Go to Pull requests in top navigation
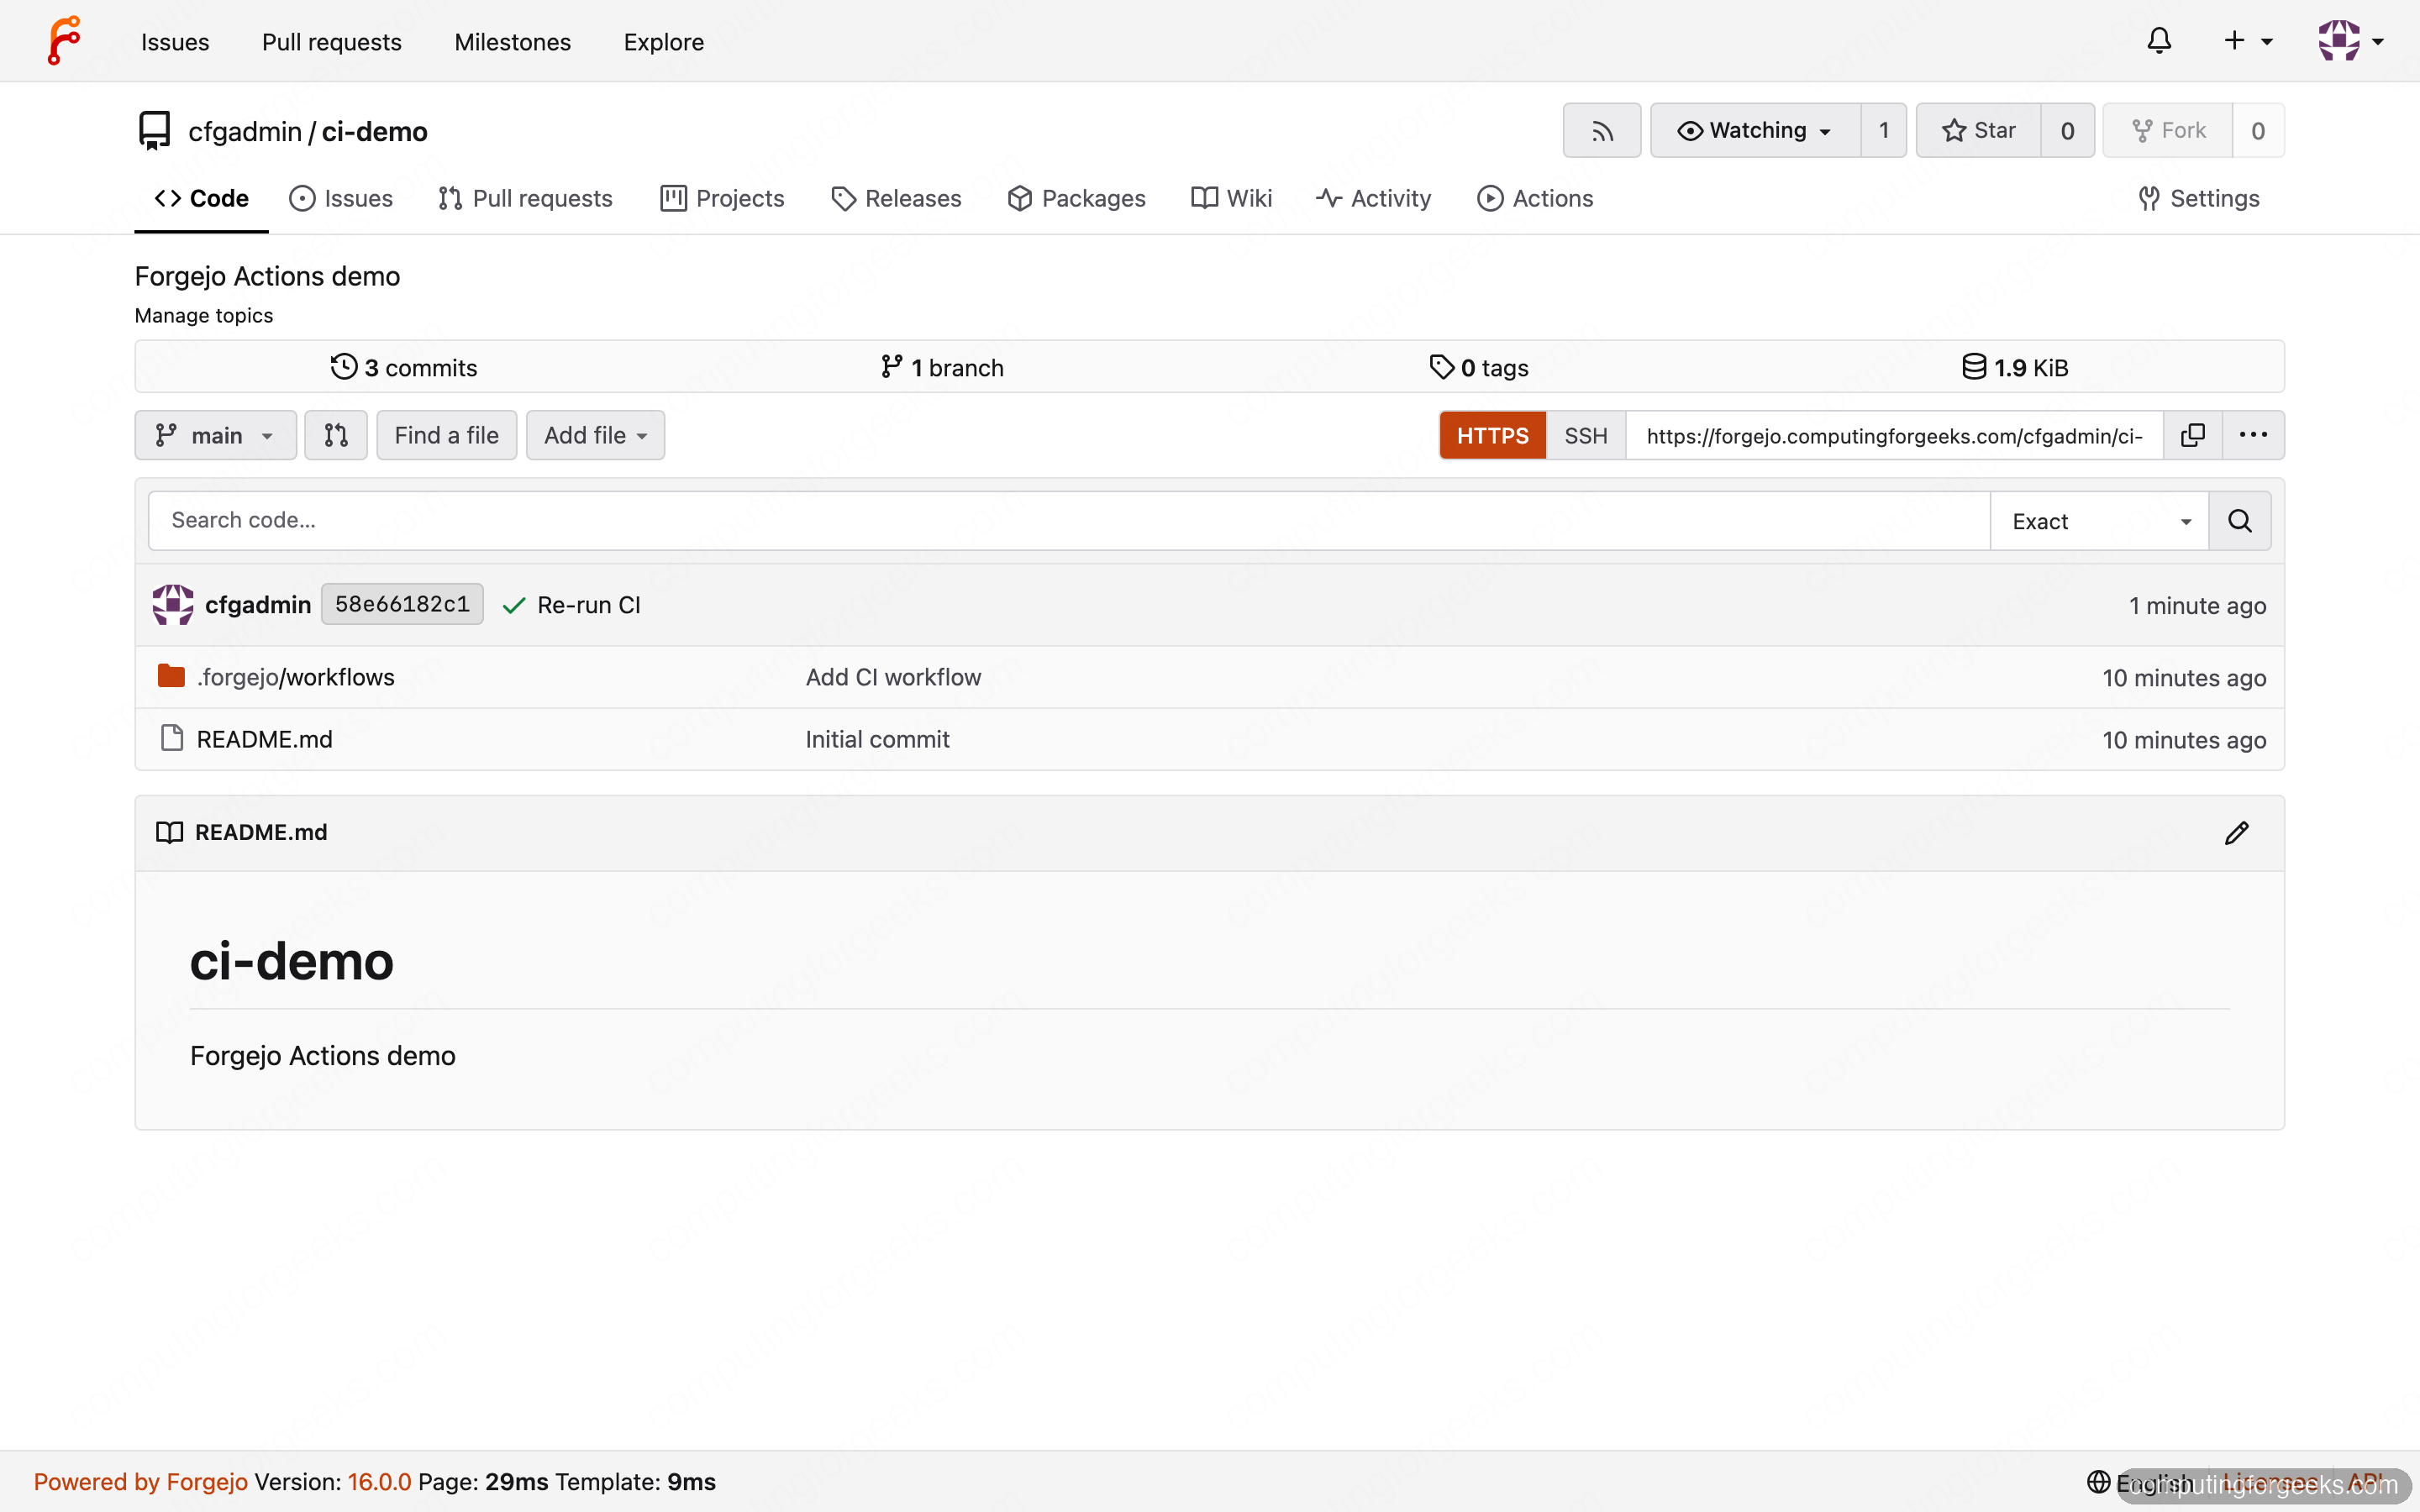This screenshot has width=2420, height=1512. tap(332, 42)
